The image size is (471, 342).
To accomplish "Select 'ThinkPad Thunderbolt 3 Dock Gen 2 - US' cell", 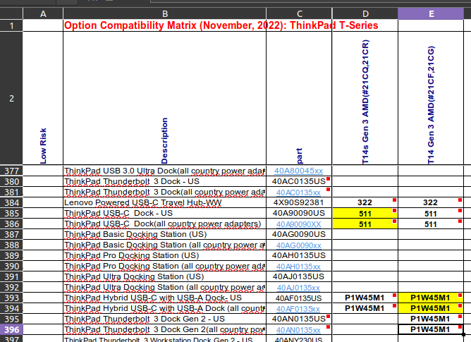I will [164, 319].
